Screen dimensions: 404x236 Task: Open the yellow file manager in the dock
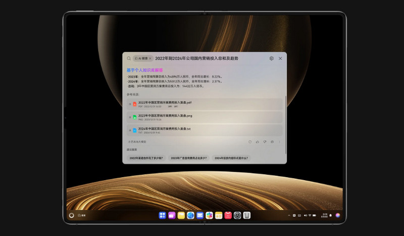pyautogui.click(x=181, y=215)
